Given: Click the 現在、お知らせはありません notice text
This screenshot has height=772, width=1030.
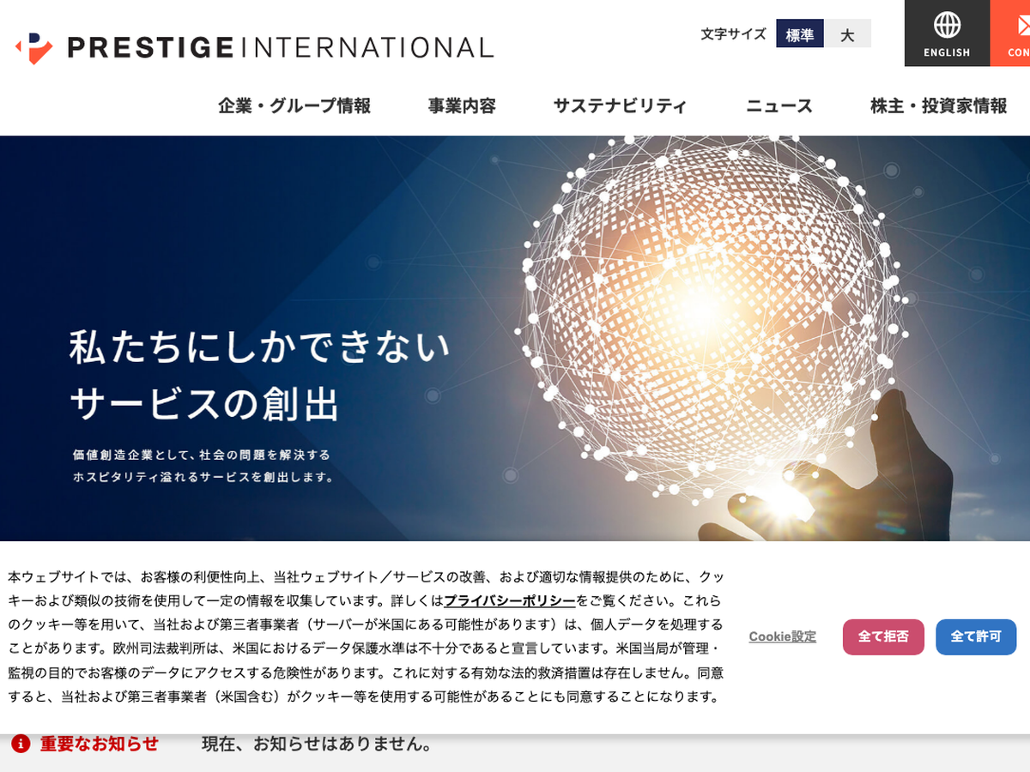Looking at the screenshot, I should coord(317,744).
